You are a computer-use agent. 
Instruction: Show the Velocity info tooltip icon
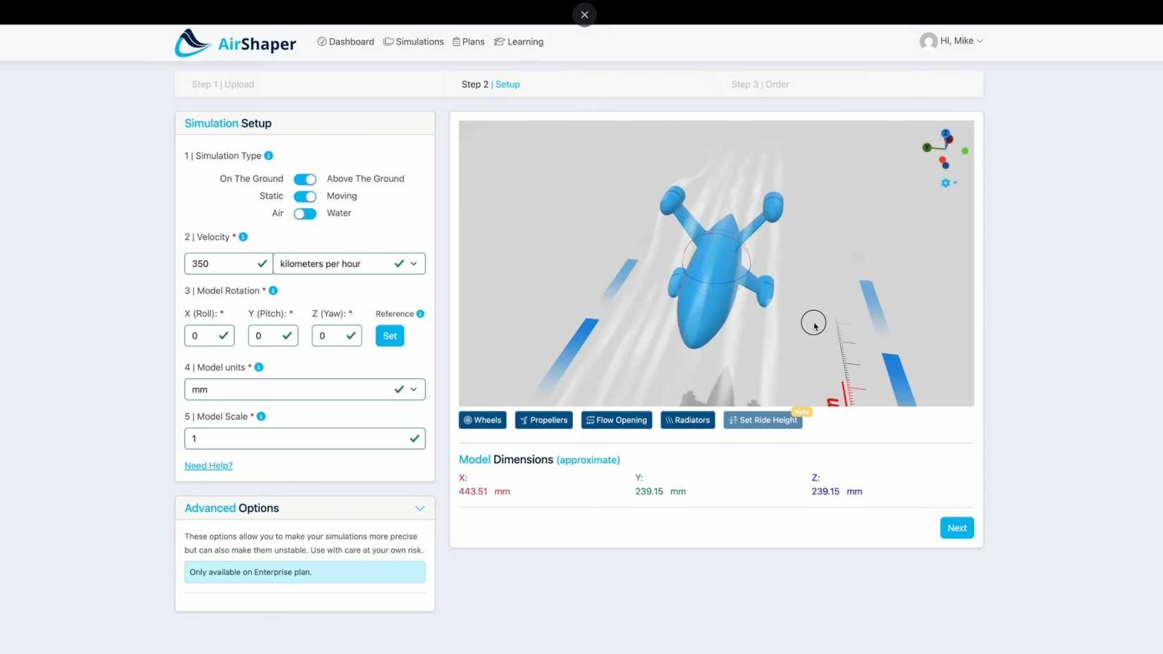click(243, 237)
